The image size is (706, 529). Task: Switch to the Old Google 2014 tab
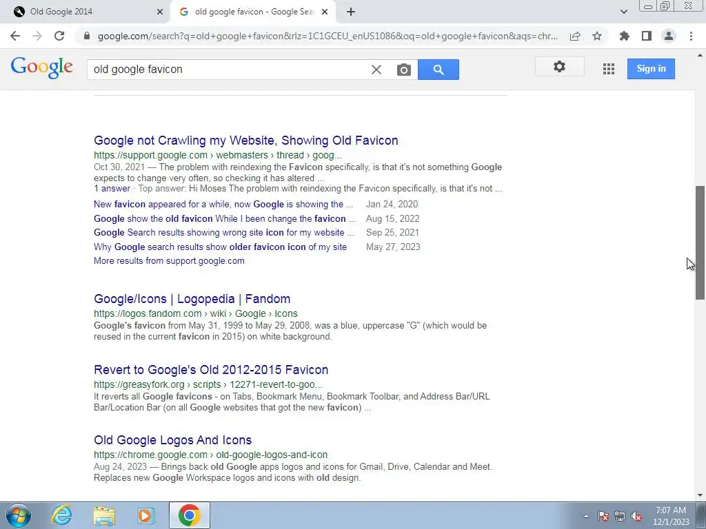click(85, 12)
